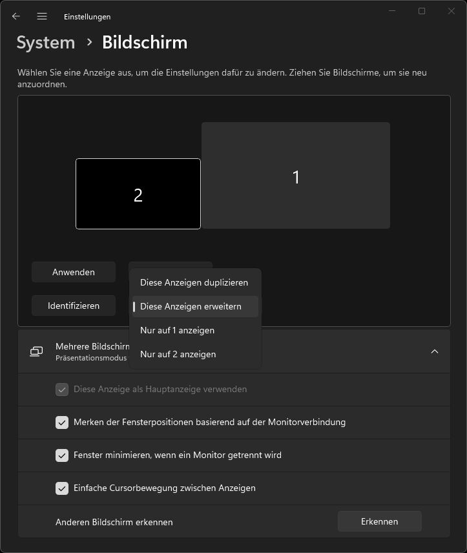Click the Erkennen button
Screen dimensions: 467x553
379,521
